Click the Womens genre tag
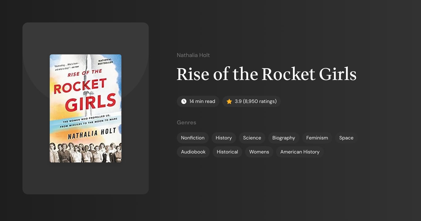The height and width of the screenshot is (221, 421). coord(259,152)
